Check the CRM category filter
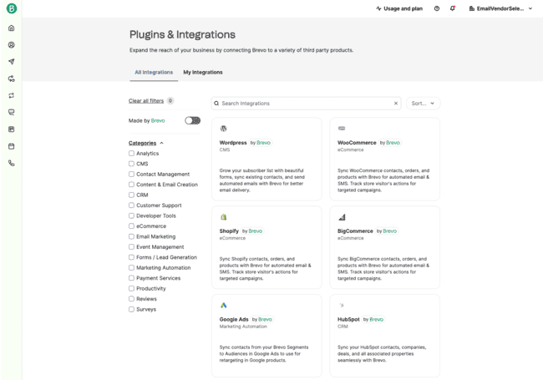Image resolution: width=543 pixels, height=380 pixels. pos(131,195)
